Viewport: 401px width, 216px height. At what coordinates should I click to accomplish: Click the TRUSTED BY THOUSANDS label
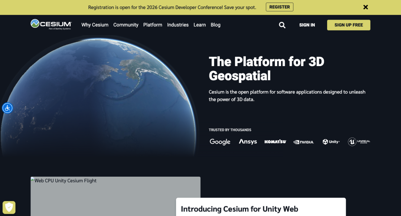tap(230, 130)
